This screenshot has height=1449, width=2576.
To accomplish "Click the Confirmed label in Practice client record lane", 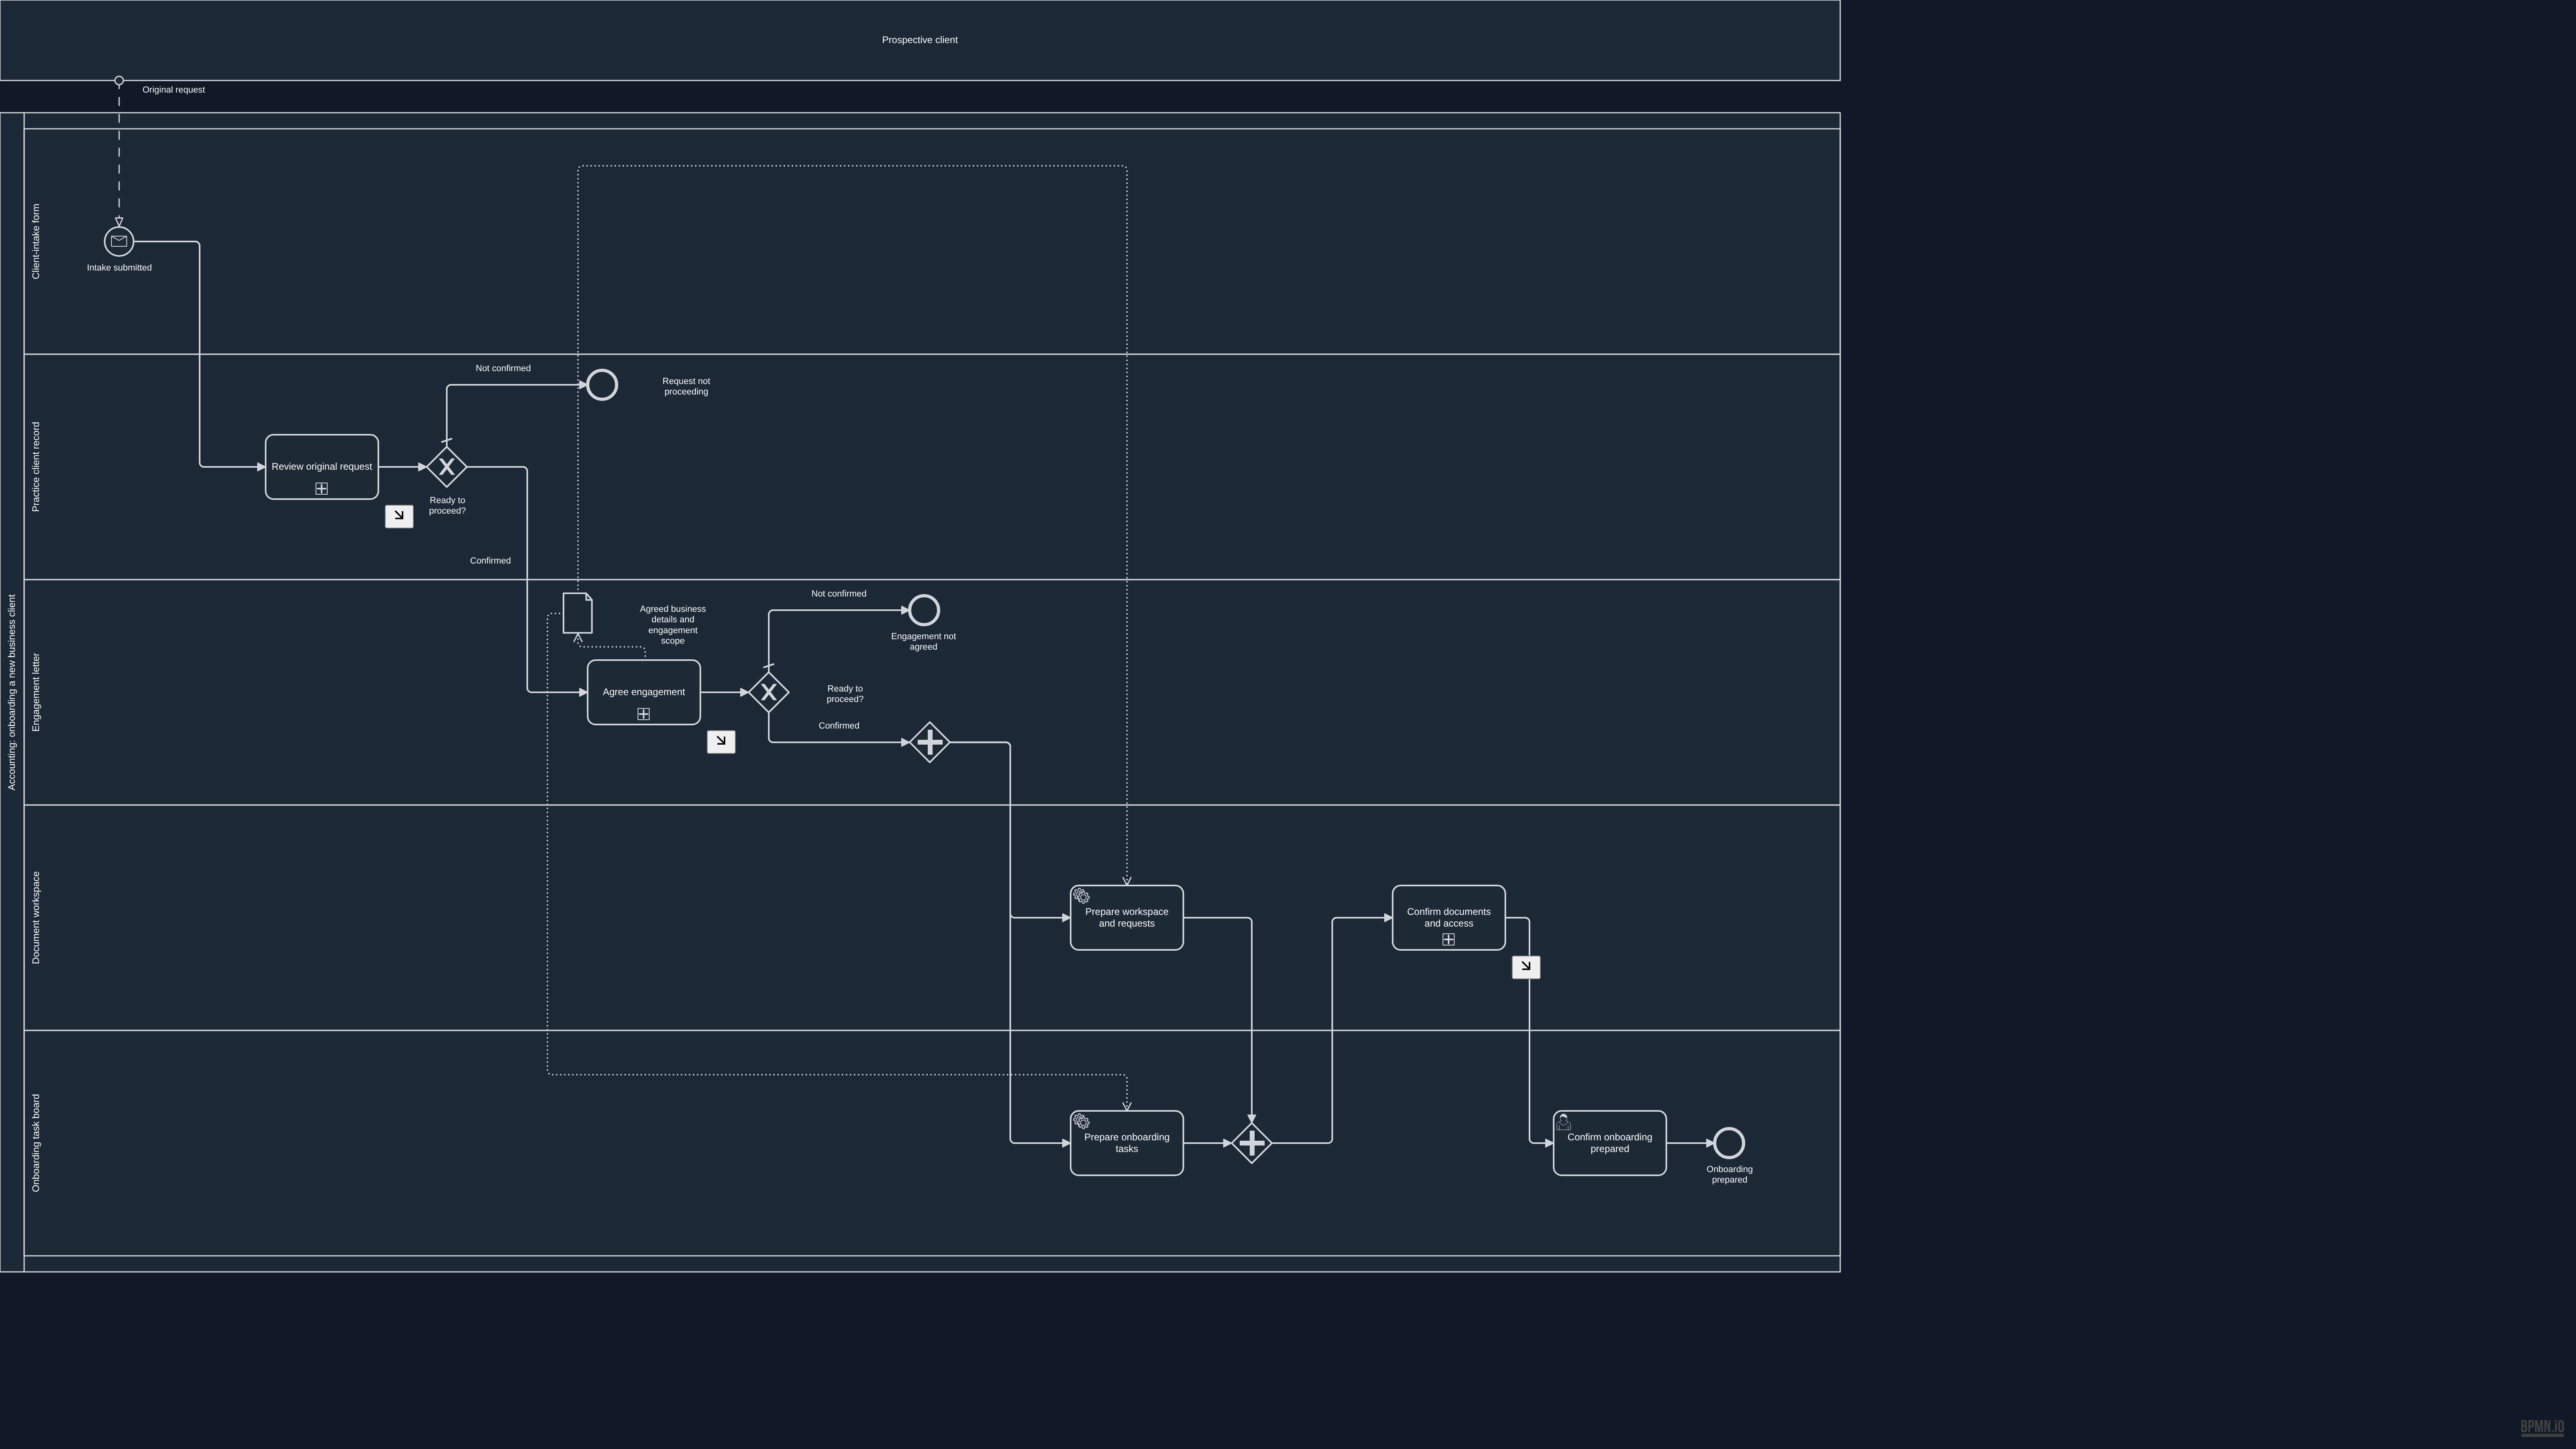I will [490, 561].
